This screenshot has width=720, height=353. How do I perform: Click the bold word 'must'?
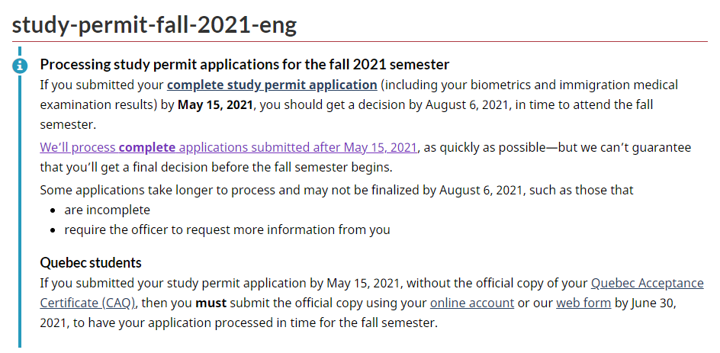(x=211, y=303)
